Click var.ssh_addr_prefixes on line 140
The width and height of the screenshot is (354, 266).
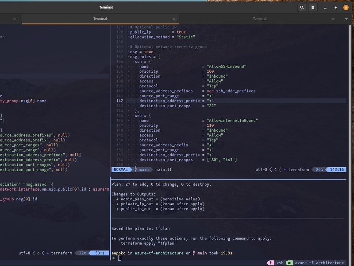(x=231, y=91)
